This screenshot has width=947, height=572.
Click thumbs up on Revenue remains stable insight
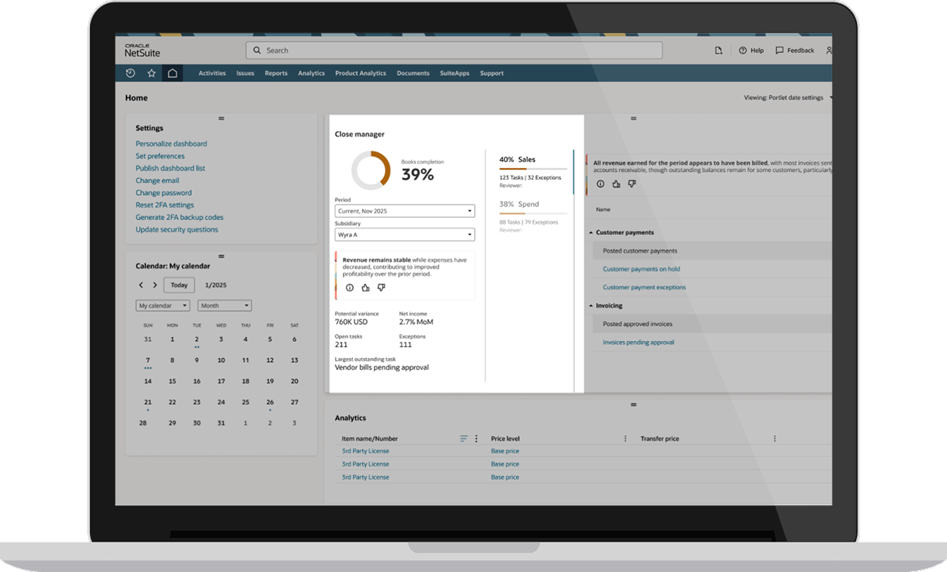point(366,288)
